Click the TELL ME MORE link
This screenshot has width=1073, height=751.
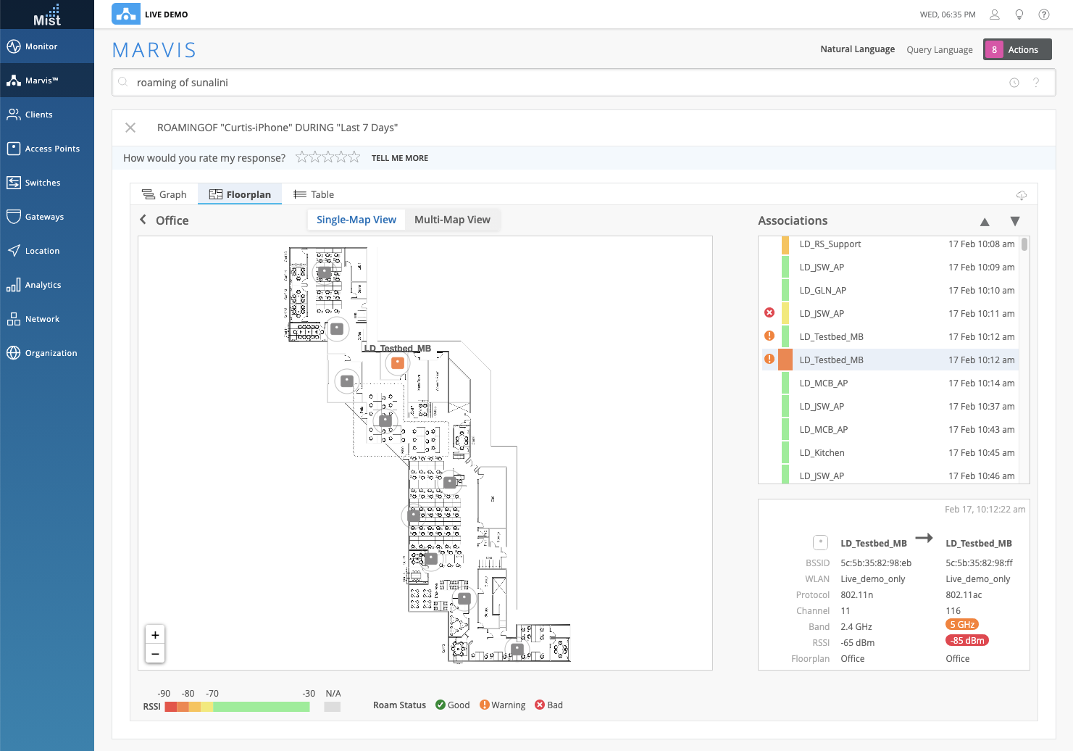click(x=400, y=158)
